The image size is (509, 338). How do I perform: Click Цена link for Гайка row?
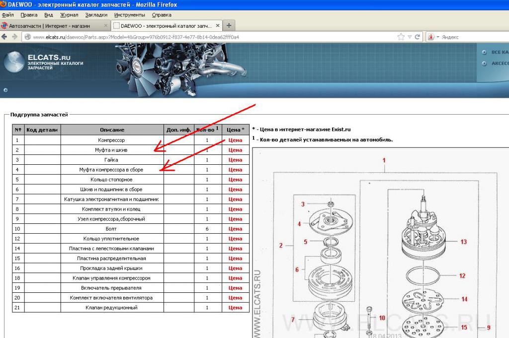click(x=235, y=160)
